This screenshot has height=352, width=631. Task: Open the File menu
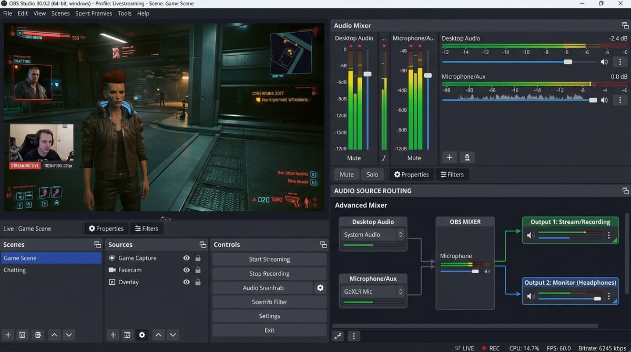[7, 14]
